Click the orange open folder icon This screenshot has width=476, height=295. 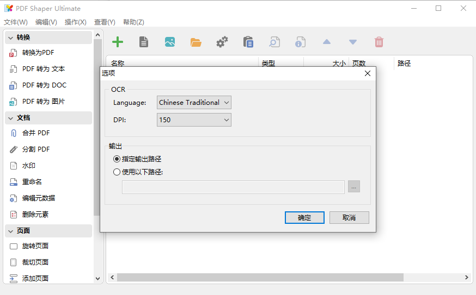click(x=196, y=42)
